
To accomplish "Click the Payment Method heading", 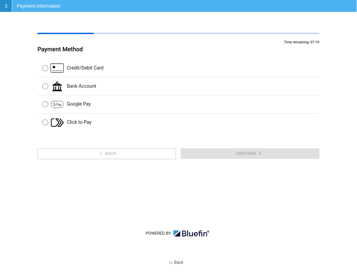I will point(60,49).
